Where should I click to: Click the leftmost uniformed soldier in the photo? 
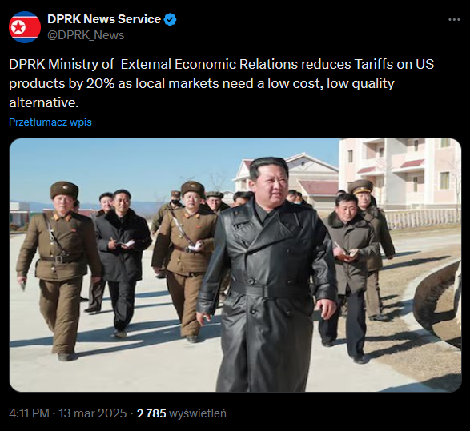[x=60, y=269]
